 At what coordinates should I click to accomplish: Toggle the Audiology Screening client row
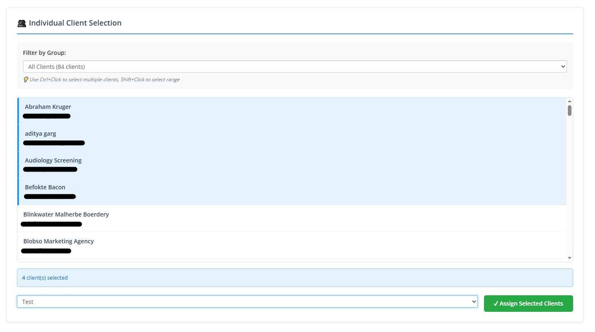53,160
